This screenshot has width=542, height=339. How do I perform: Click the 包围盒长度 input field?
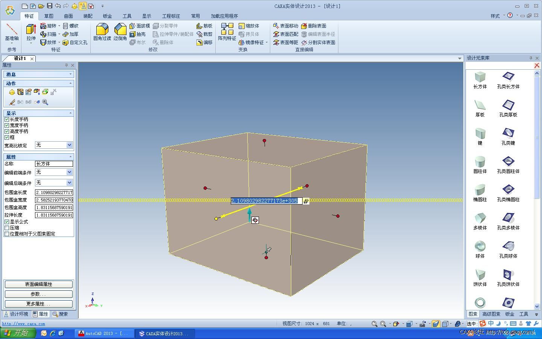[54, 192]
